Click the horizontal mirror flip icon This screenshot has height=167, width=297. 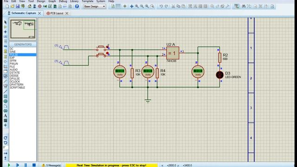click(x=5, y=153)
